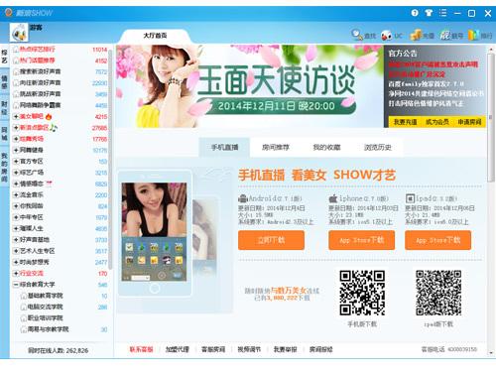
Task: Click the room icon beside 电脑交流学院
Action: (24, 308)
